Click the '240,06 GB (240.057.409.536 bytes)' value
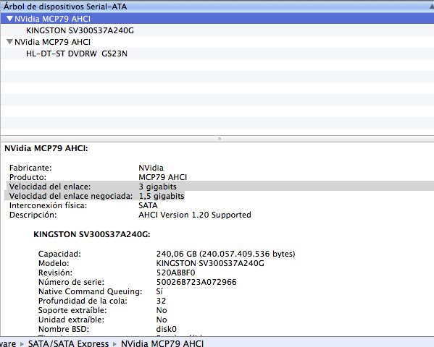 pyautogui.click(x=225, y=254)
